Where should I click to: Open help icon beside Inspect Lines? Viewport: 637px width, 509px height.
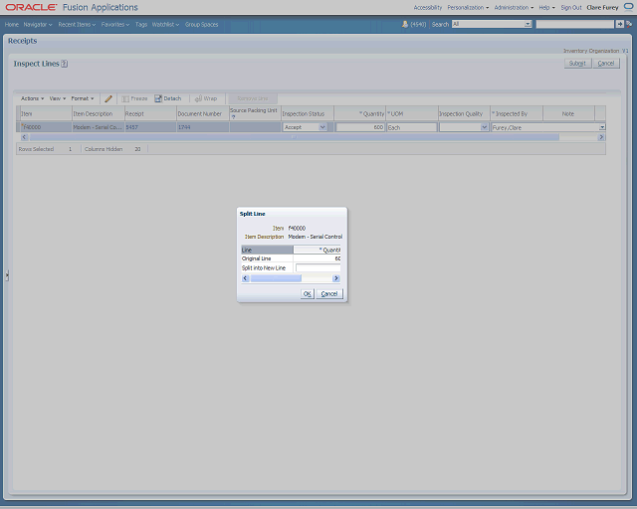pos(64,64)
